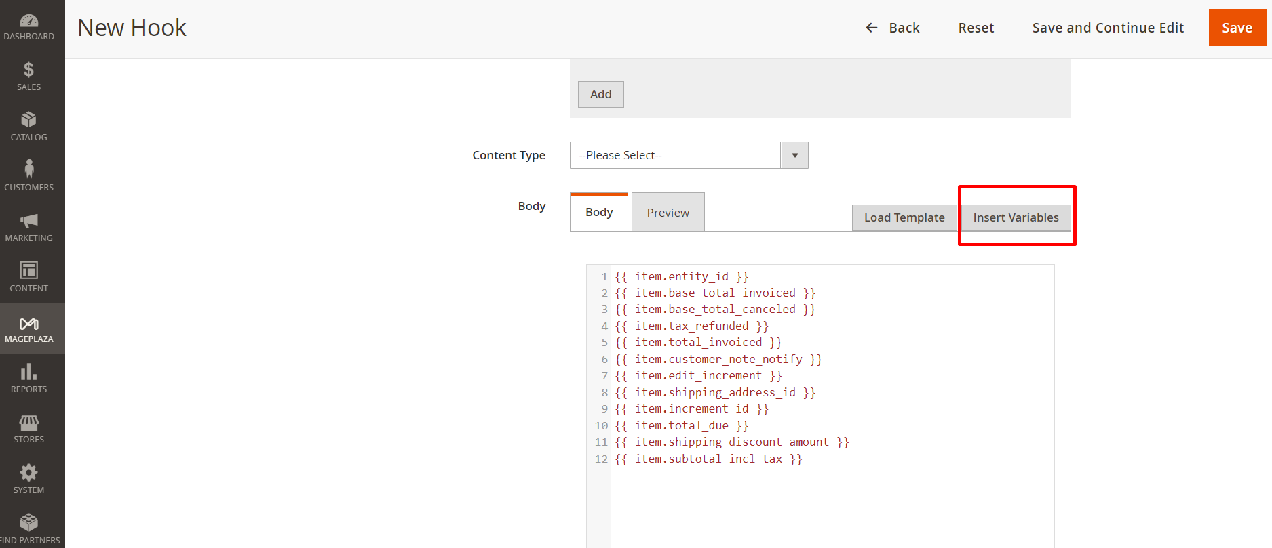Switch to the Preview tab
1272x548 pixels.
(668, 213)
